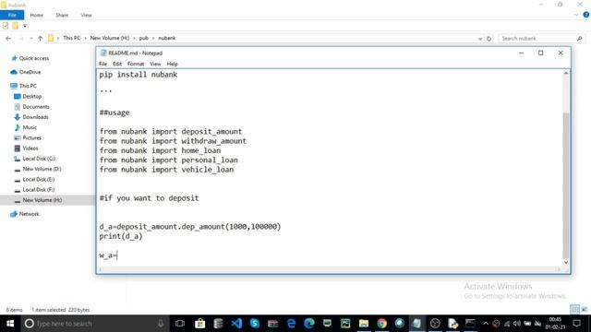The height and width of the screenshot is (332, 591).
Task: Open Notepad View menu
Action: (x=155, y=64)
